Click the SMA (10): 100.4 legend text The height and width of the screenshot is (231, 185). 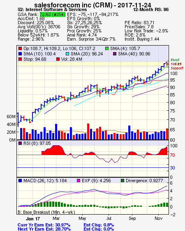(39, 54)
